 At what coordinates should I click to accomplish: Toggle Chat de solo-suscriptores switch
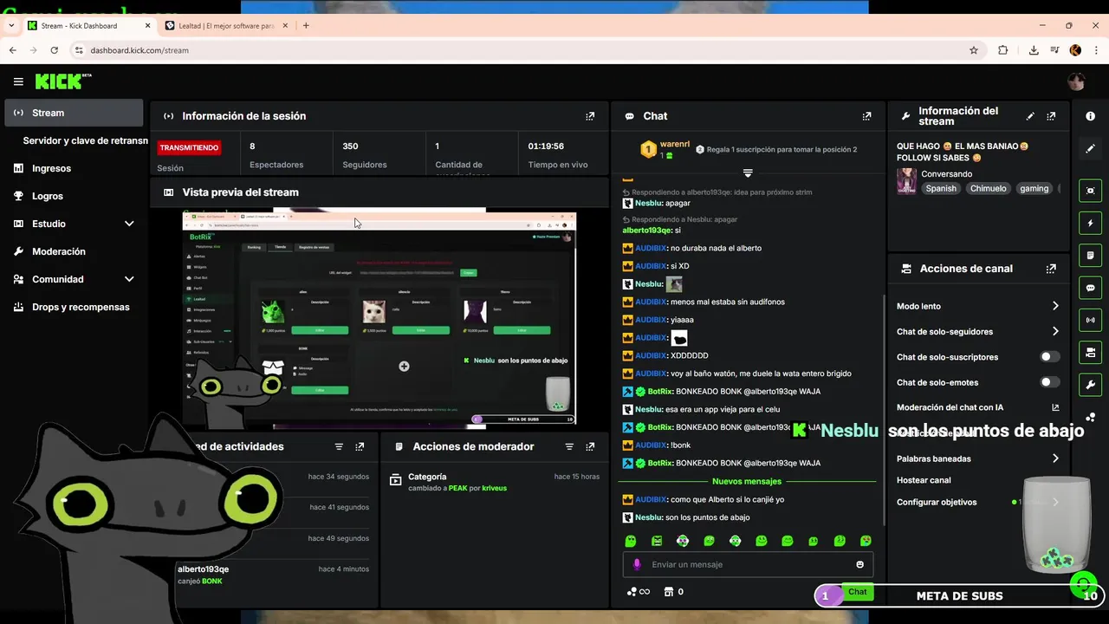pyautogui.click(x=1049, y=357)
